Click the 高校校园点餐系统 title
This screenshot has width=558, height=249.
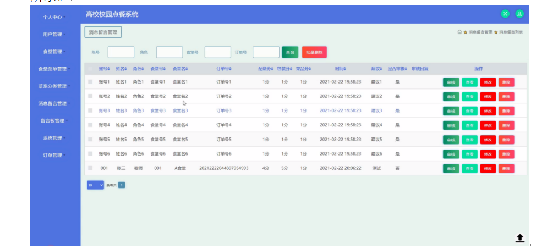(x=112, y=14)
